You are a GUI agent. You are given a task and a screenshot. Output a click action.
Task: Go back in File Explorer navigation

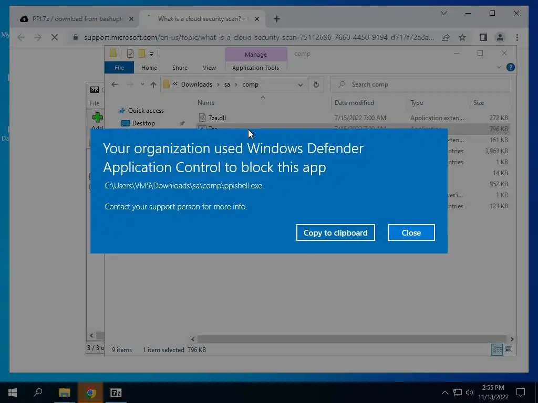click(115, 84)
